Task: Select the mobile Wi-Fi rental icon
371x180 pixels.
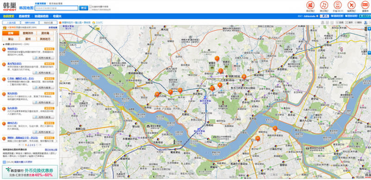Action: (338, 5)
